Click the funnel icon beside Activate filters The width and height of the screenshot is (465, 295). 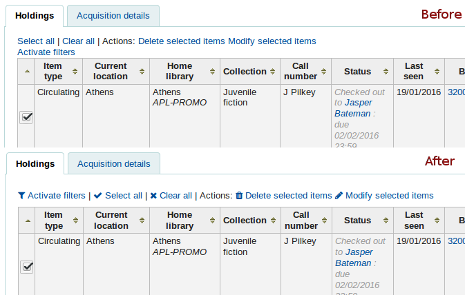[21, 196]
